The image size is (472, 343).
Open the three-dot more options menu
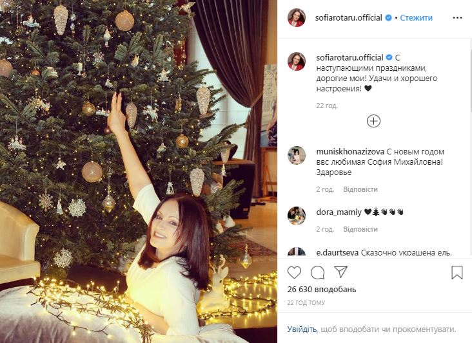point(457,18)
